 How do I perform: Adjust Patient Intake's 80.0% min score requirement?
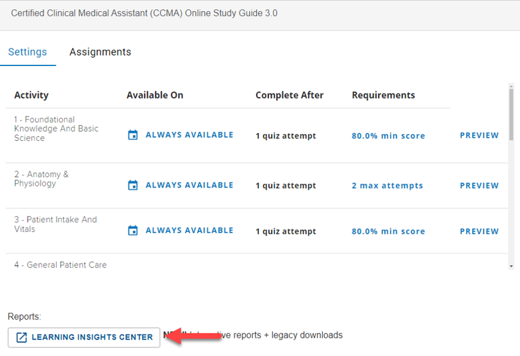click(388, 231)
